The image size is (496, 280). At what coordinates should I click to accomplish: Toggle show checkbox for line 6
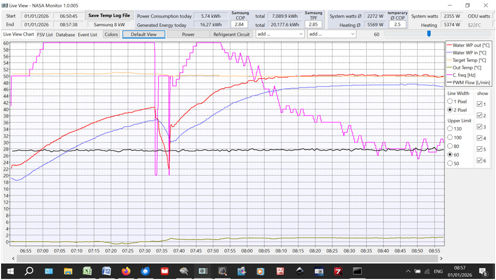tap(479, 161)
